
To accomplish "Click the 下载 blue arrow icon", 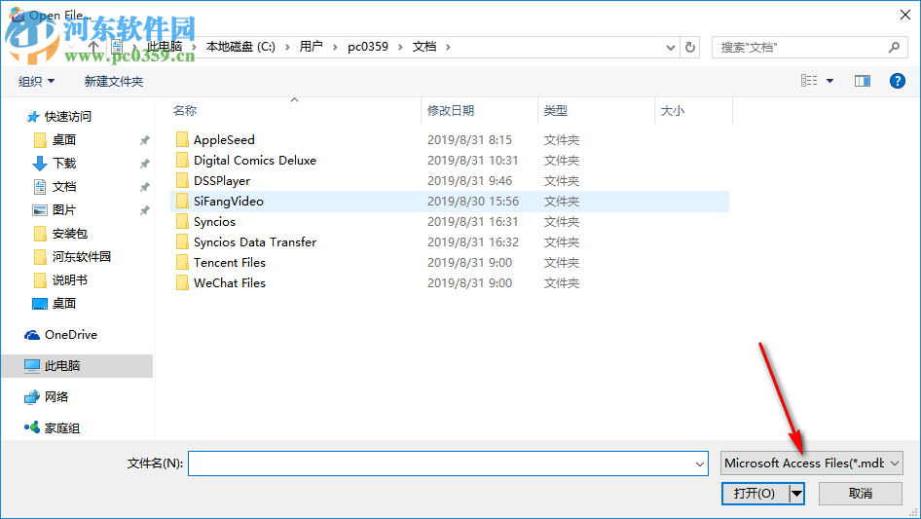I will pyautogui.click(x=39, y=164).
